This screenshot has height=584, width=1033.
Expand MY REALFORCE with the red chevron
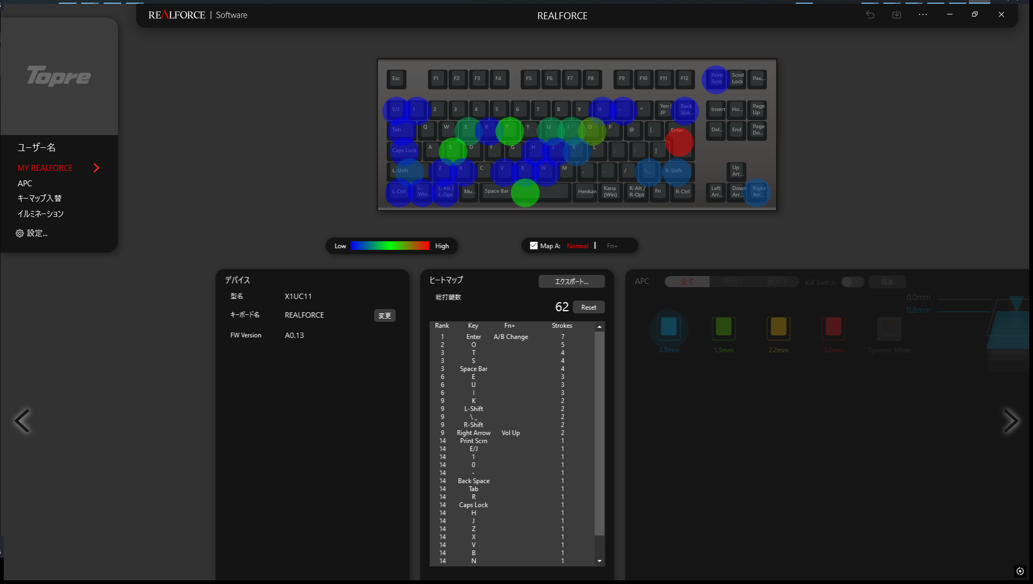tap(96, 168)
